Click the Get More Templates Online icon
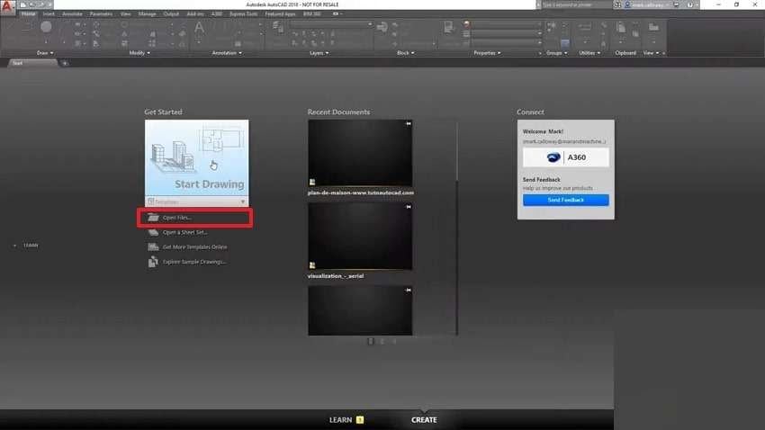The image size is (765, 430). 153,247
